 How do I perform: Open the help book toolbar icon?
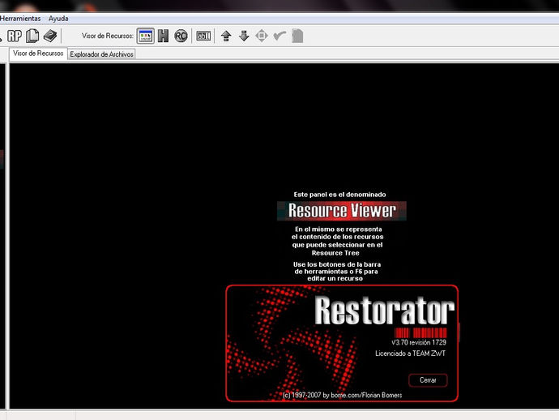click(50, 36)
